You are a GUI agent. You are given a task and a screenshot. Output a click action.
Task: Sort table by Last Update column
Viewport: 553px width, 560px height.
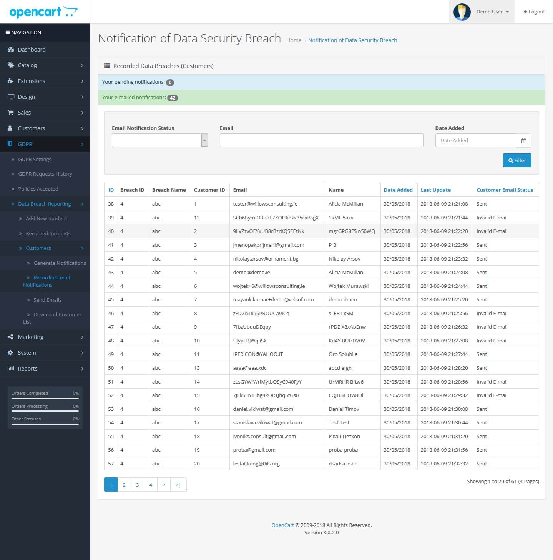435,190
